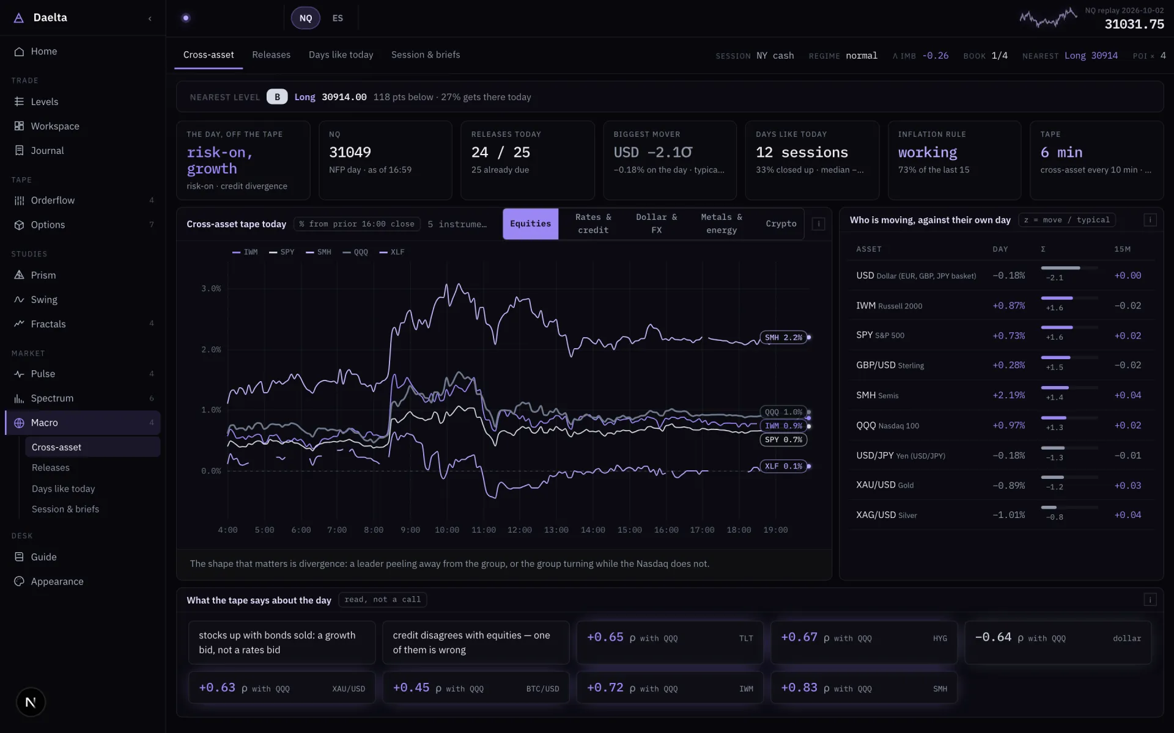Toggle the XLF series in the chart legend

pos(392,252)
